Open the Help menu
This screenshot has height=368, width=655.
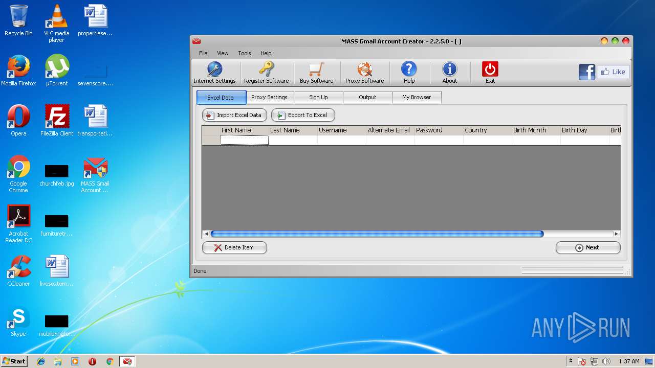click(x=266, y=53)
